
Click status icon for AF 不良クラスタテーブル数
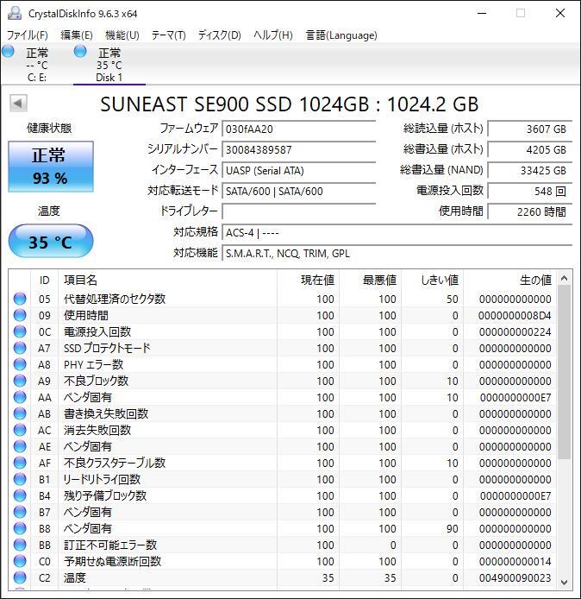point(20,463)
